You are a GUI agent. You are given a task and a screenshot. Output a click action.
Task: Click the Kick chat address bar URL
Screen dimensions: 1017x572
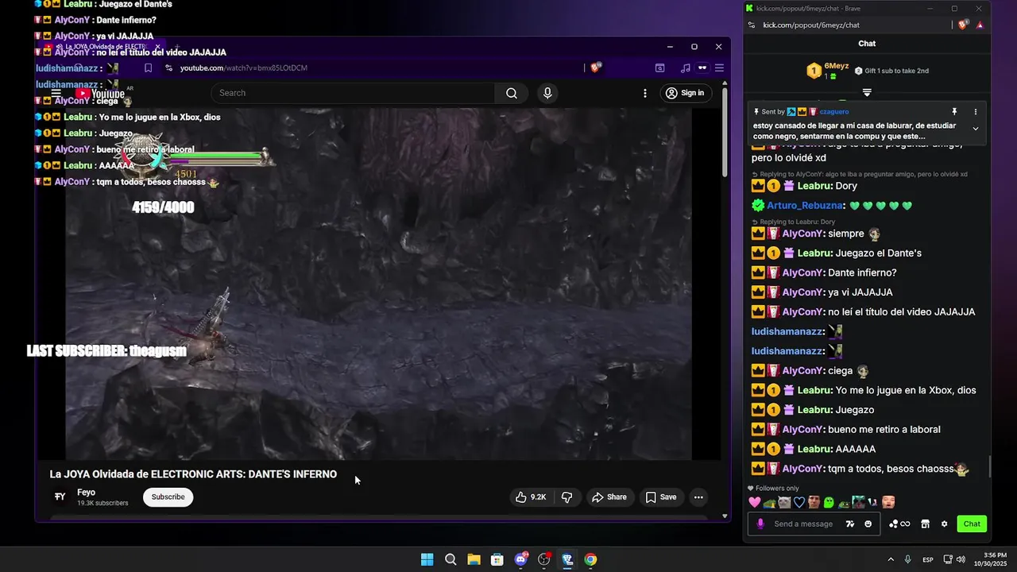click(x=811, y=25)
